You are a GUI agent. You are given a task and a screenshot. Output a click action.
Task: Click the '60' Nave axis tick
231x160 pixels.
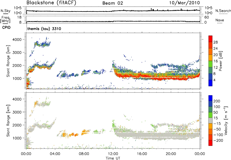click(x=206, y=17)
